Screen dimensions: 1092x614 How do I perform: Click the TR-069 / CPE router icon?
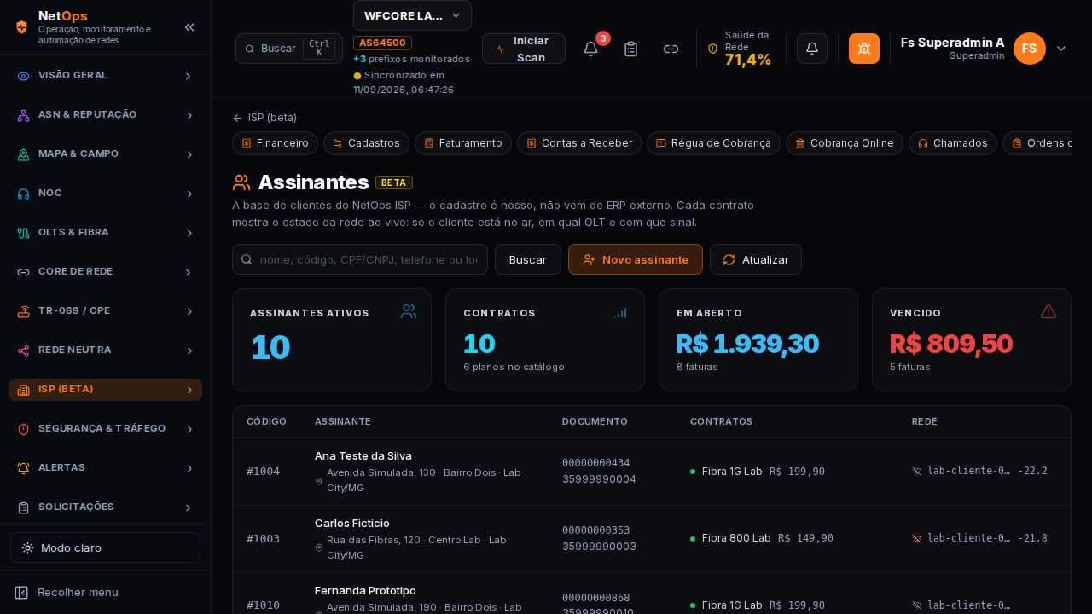[24, 311]
